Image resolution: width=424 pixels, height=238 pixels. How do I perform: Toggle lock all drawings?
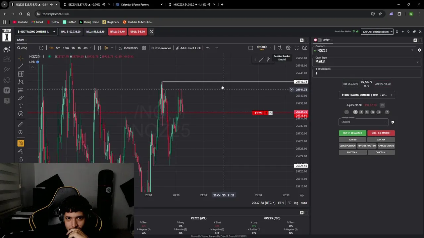(21, 159)
